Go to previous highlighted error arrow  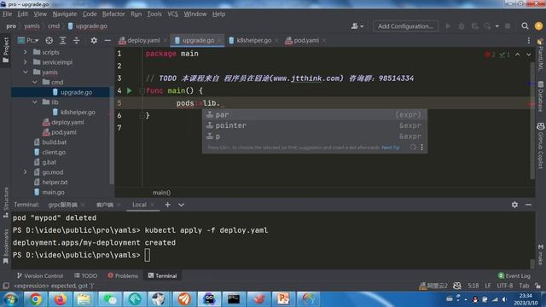pyautogui.click(x=518, y=55)
